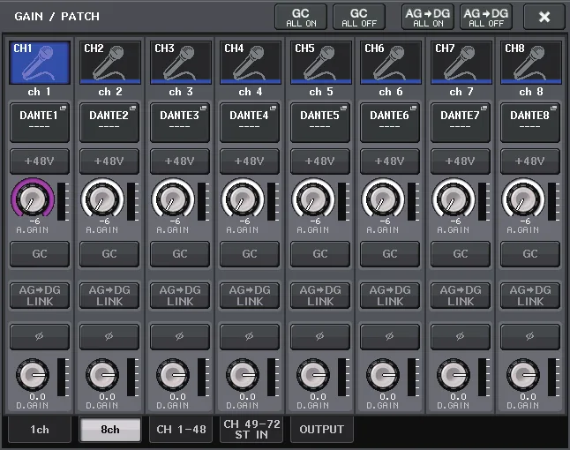Switch to the 1ch tab

pyautogui.click(x=39, y=430)
